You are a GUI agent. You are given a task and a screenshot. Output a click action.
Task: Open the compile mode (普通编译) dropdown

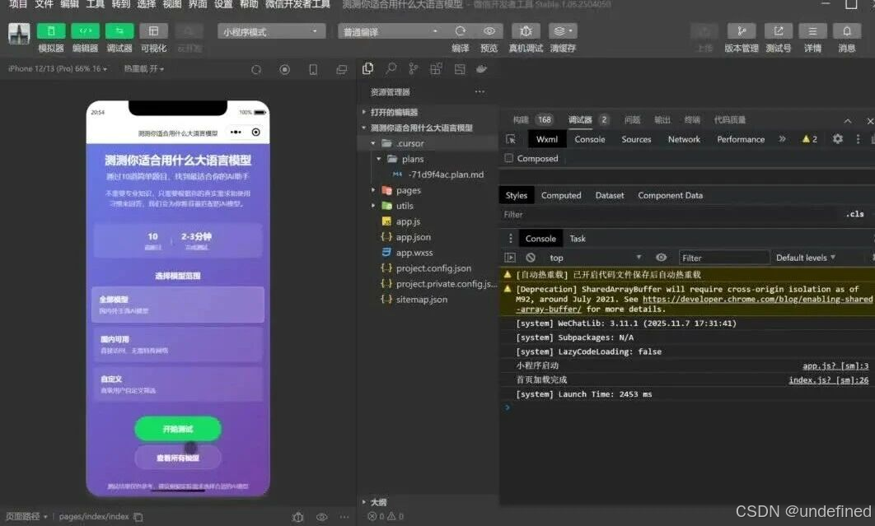(390, 32)
